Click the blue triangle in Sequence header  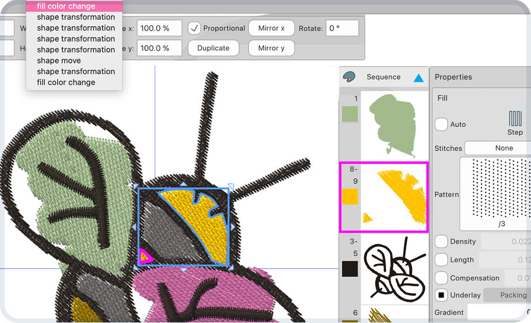[418, 77]
